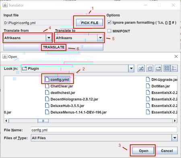
Task: Click the Translator window Java icon
Action: (x=5, y=5)
